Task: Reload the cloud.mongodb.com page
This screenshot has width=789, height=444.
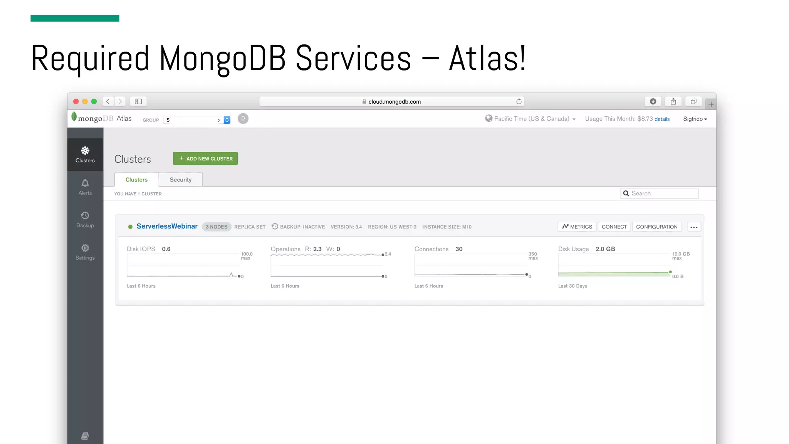Action: pyautogui.click(x=519, y=101)
